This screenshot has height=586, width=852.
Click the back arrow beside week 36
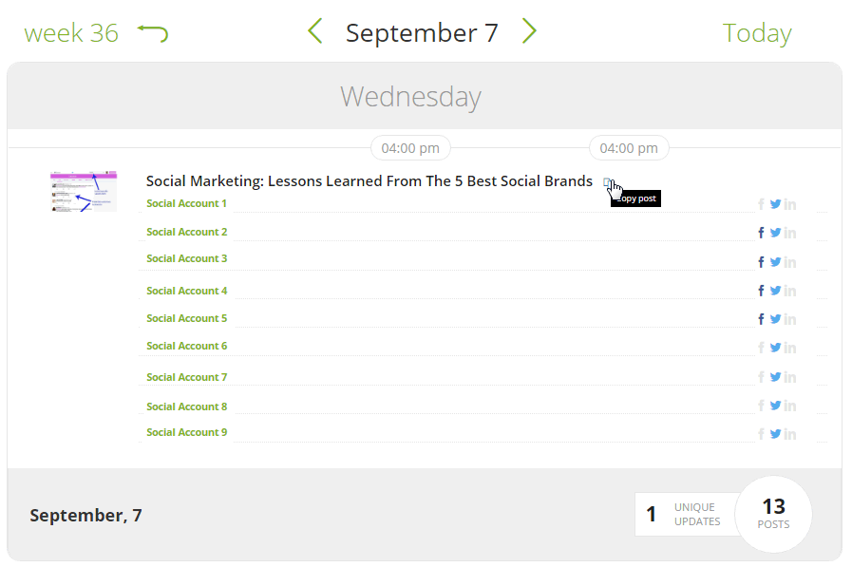(x=153, y=33)
